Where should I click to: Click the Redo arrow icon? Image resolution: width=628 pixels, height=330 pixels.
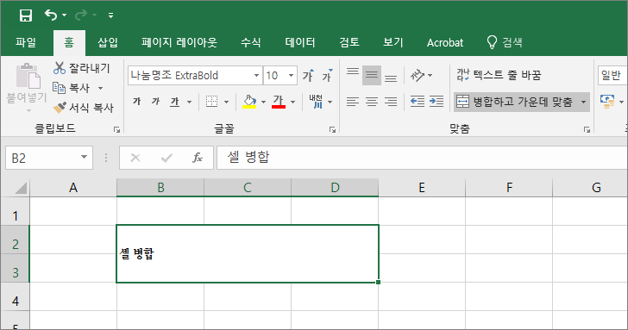[80, 16]
